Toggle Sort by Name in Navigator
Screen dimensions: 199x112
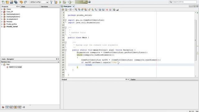tap(24, 107)
